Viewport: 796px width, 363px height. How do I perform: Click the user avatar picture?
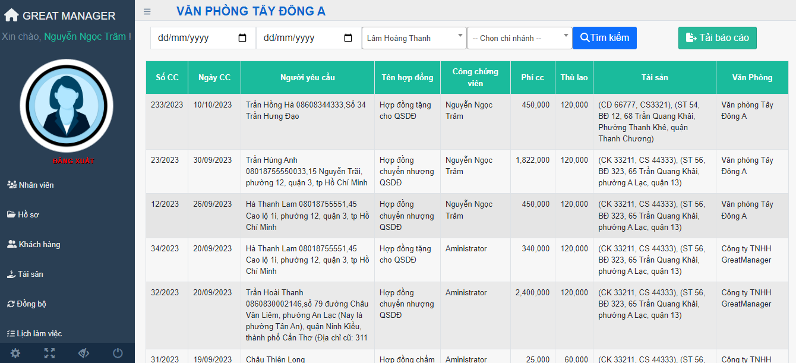(67, 106)
